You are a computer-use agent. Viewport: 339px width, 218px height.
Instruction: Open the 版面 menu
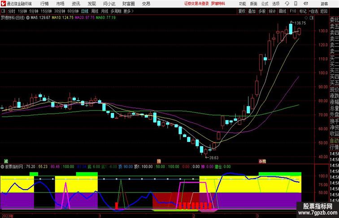(254, 4)
